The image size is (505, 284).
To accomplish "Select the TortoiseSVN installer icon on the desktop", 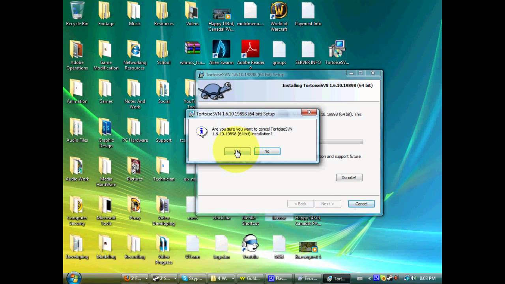I will [337, 53].
